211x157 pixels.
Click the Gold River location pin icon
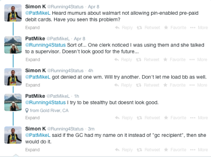(27, 111)
